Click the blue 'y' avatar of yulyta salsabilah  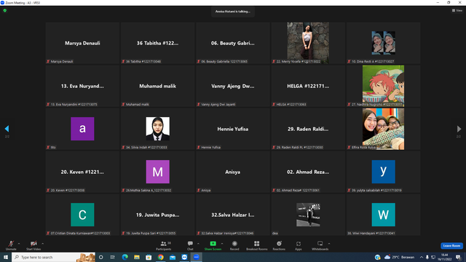coord(384,172)
